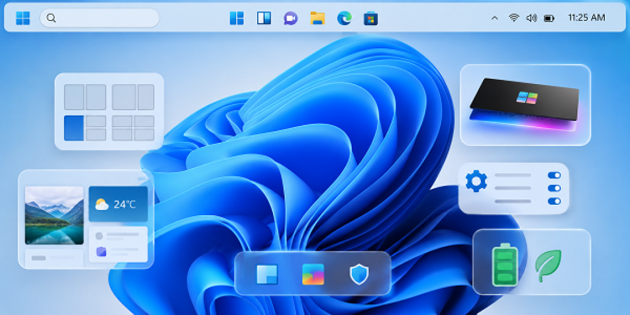The image size is (630, 315).
Task: Toggle the first settings switch
Action: point(554,175)
